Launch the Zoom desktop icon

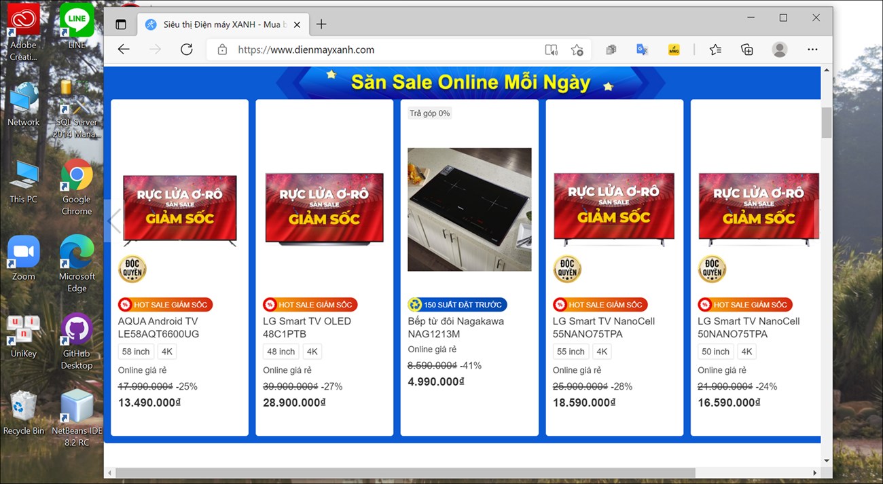point(24,259)
